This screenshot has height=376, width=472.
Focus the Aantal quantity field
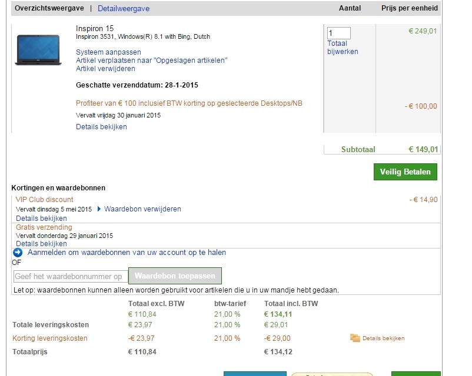coord(339,33)
